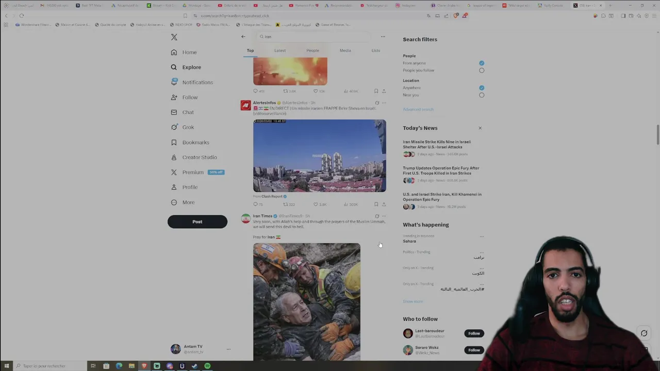
Task: Switch to the Media tab
Action: [345, 50]
